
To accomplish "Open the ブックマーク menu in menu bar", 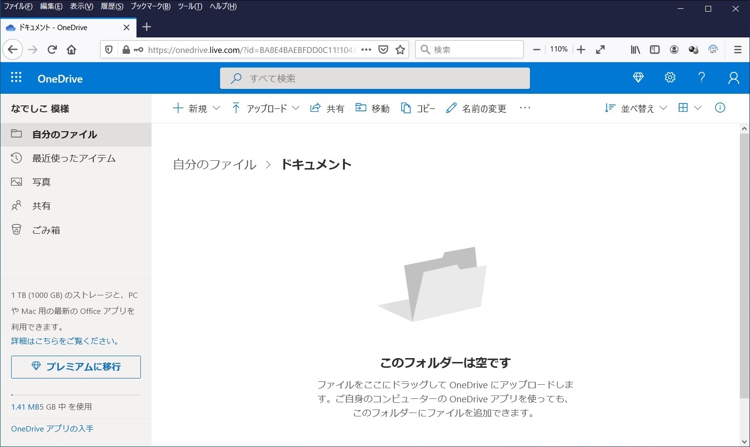I will click(150, 6).
